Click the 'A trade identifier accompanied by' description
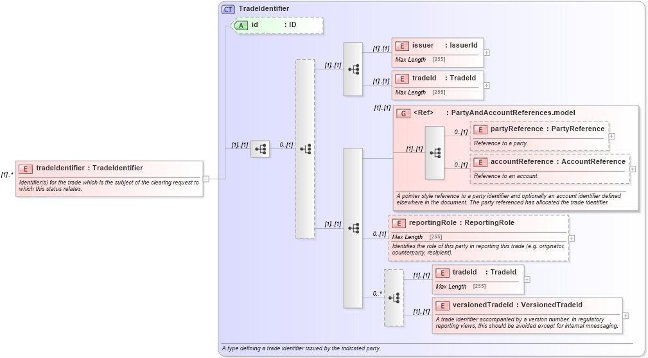 click(x=527, y=323)
